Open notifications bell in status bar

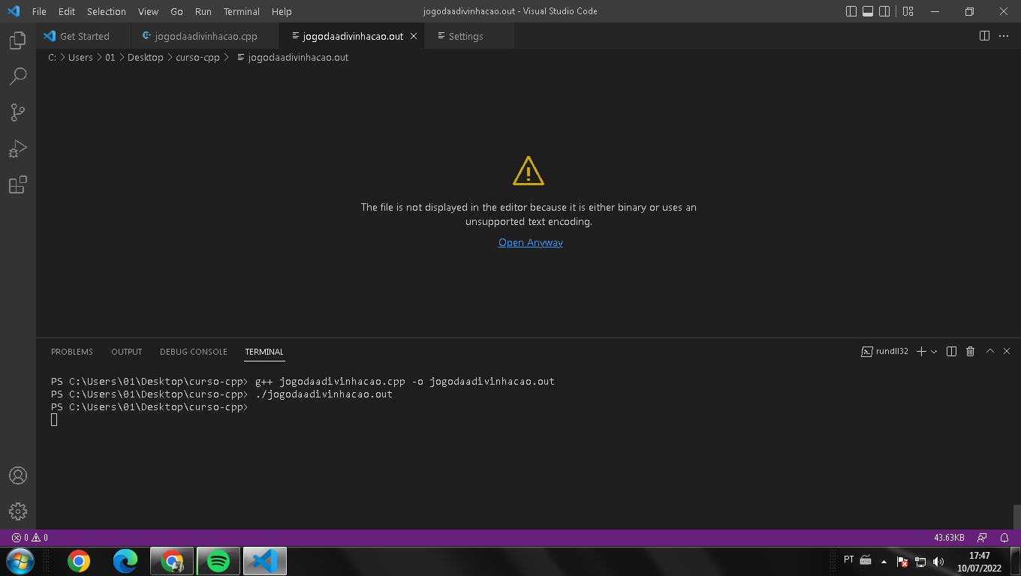point(1004,538)
